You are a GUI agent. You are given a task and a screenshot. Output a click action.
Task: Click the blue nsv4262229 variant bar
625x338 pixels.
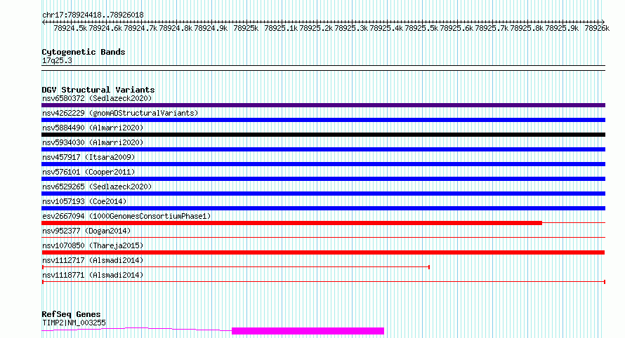[x=323, y=120]
